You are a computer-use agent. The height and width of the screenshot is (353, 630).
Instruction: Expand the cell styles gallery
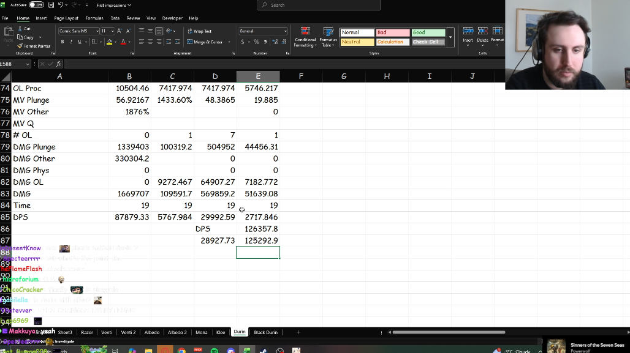(450, 37)
